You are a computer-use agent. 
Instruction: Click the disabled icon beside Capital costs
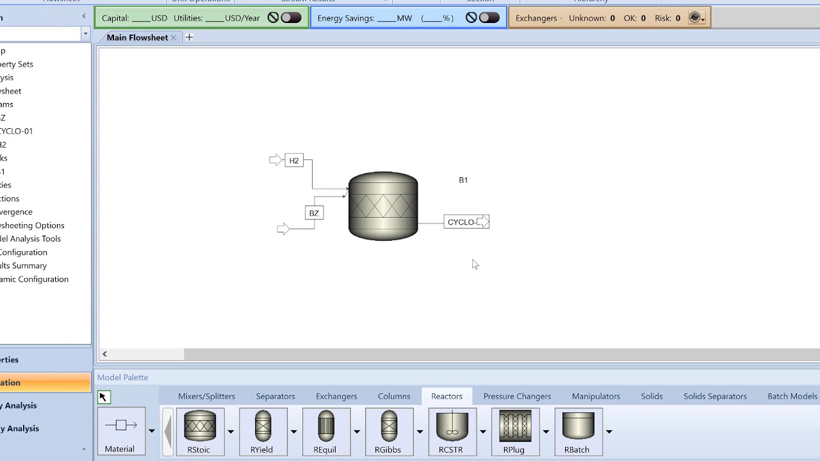[x=274, y=18]
